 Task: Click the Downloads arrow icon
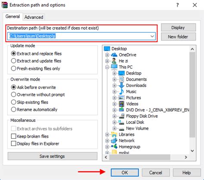(x=121, y=85)
